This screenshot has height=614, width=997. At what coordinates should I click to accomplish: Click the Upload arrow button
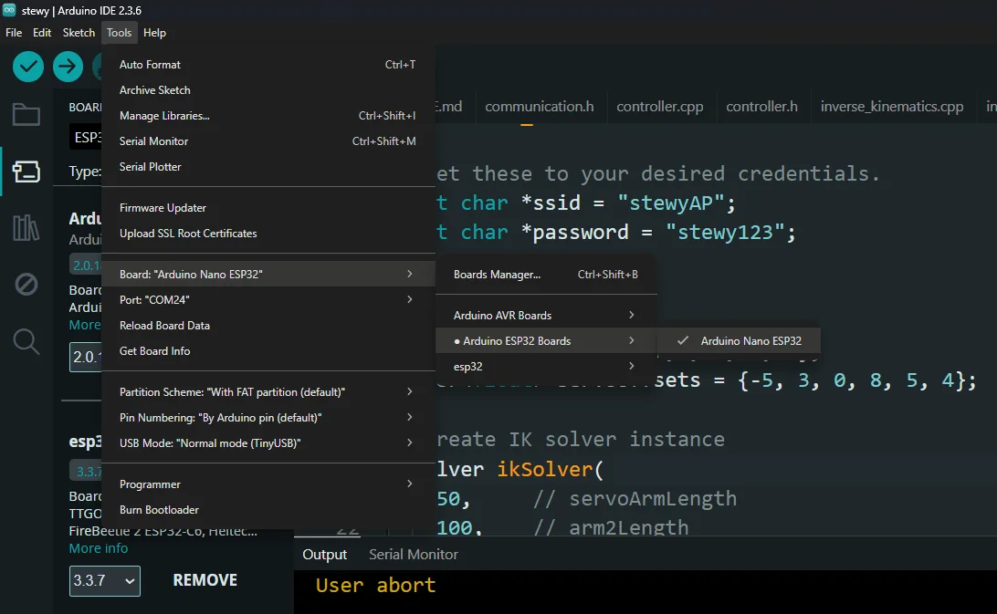click(x=68, y=66)
